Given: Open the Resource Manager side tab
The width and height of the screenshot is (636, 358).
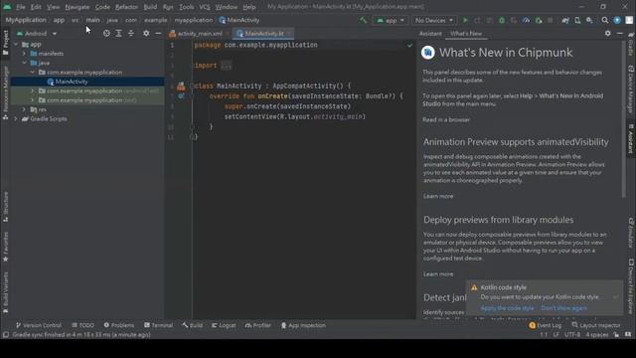Looking at the screenshot, I should (x=5, y=92).
